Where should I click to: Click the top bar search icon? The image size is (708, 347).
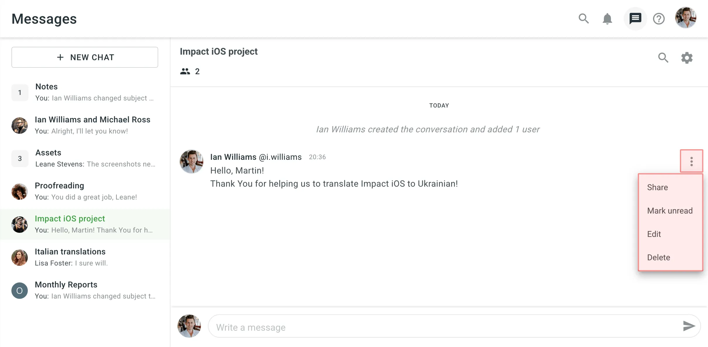(583, 19)
